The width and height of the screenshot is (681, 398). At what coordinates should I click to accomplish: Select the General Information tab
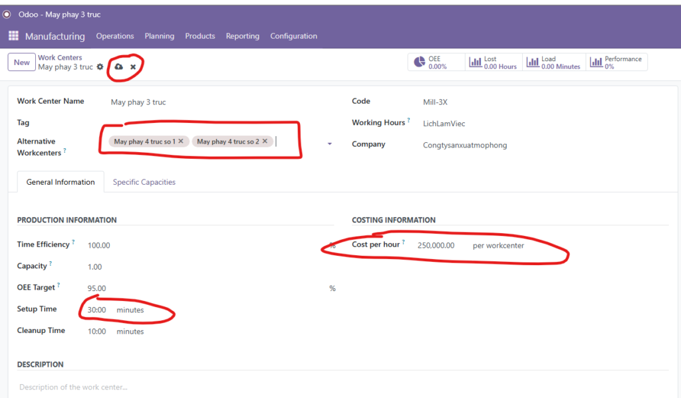click(x=61, y=182)
